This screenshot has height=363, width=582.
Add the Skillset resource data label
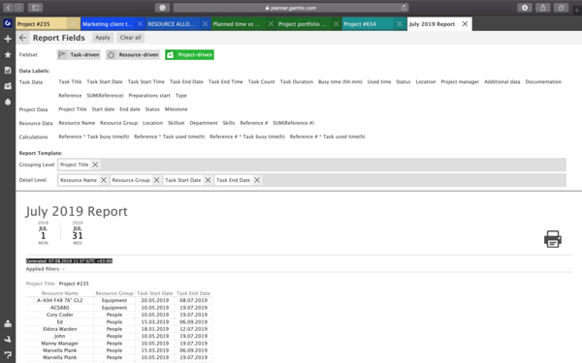pos(176,123)
